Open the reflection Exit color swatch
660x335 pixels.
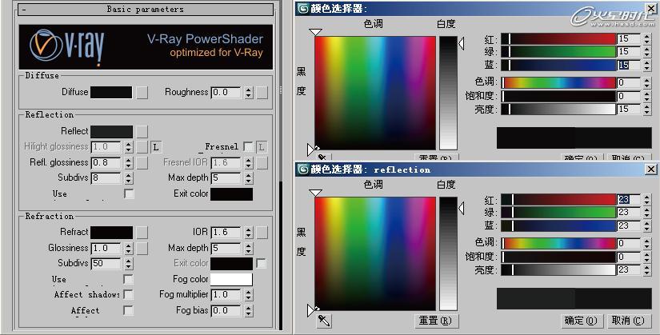pyautogui.click(x=231, y=194)
